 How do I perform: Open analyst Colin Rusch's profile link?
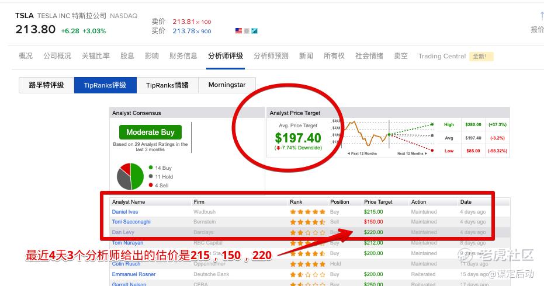point(126,264)
